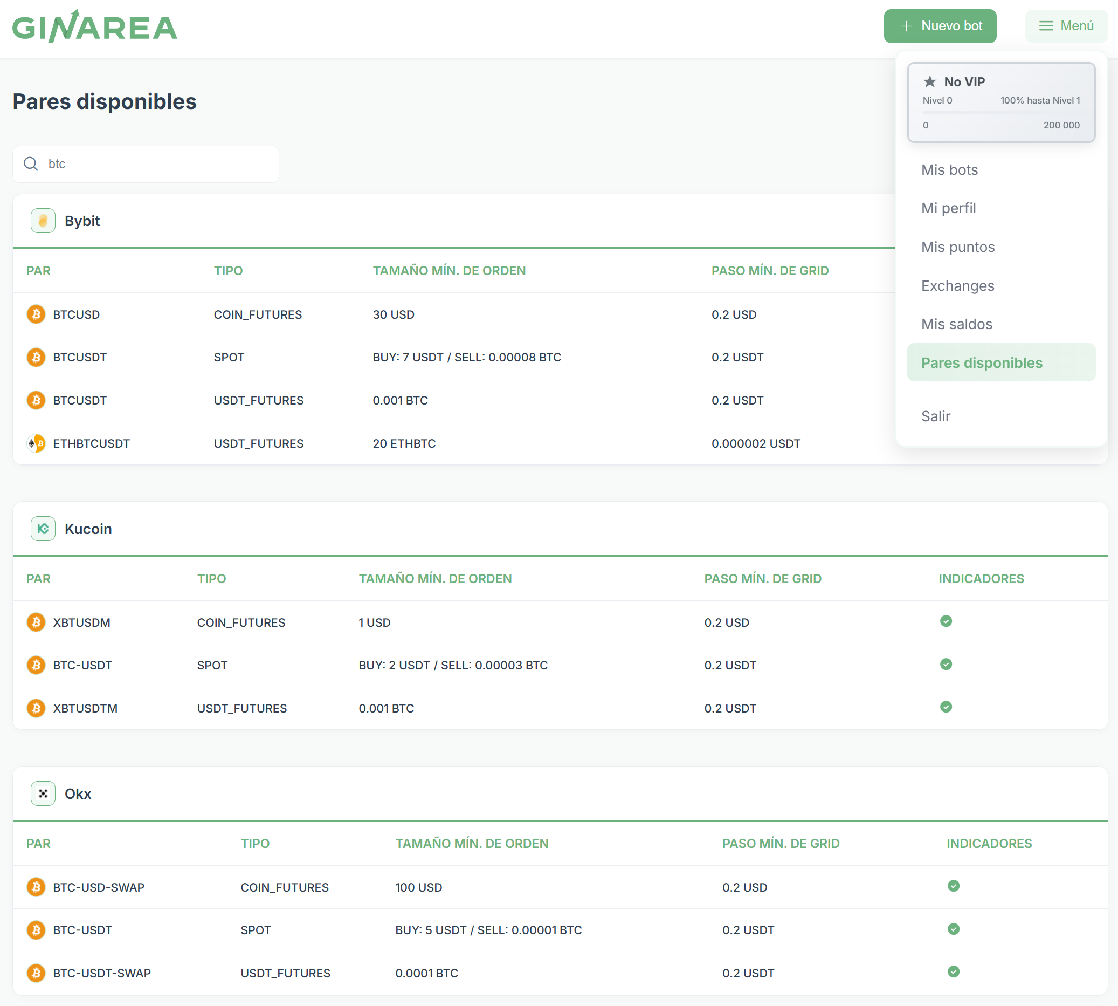1118x1006 pixels.
Task: Click the indicator checkmark for Okx BTC-USDT
Action: click(x=954, y=929)
